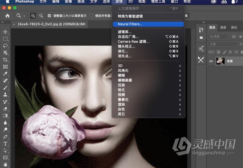Expand the 风格化 submenu

point(148,71)
